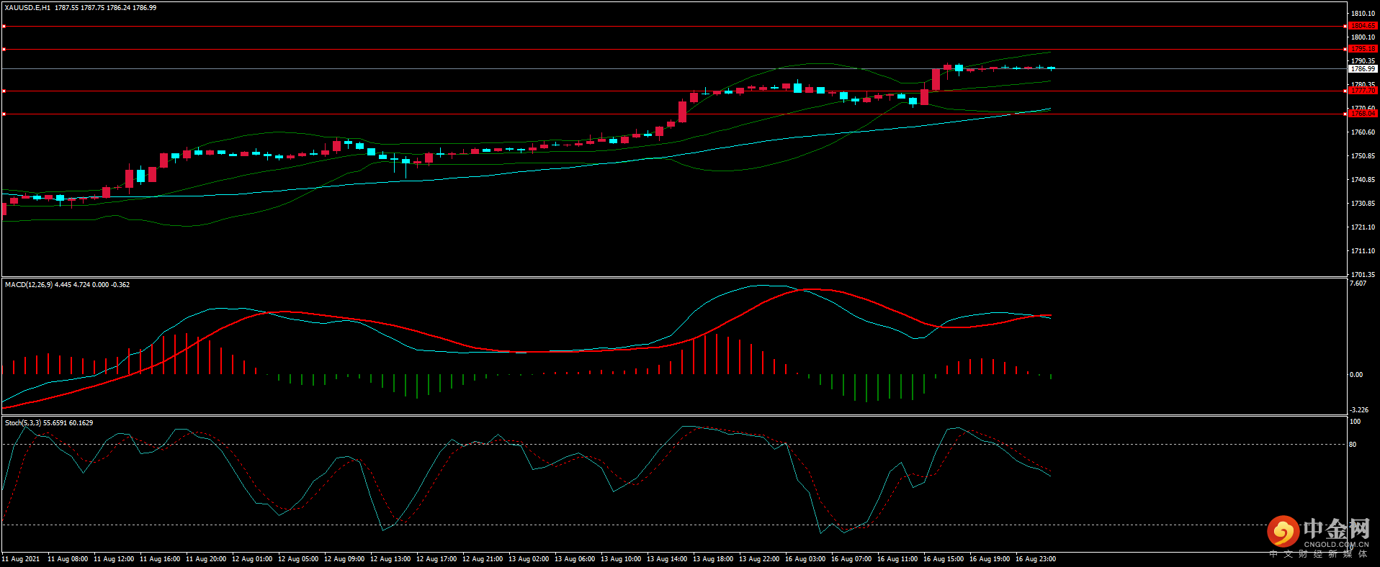
Task: Click the white 1786.99 current price tag
Action: pos(1363,69)
